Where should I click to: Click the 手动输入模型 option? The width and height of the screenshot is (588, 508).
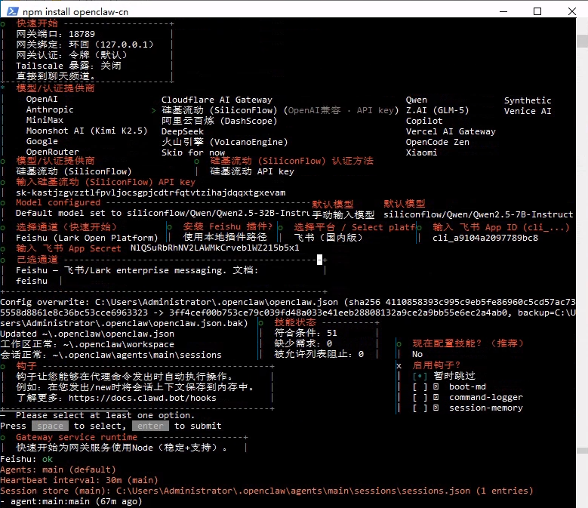pos(343,215)
